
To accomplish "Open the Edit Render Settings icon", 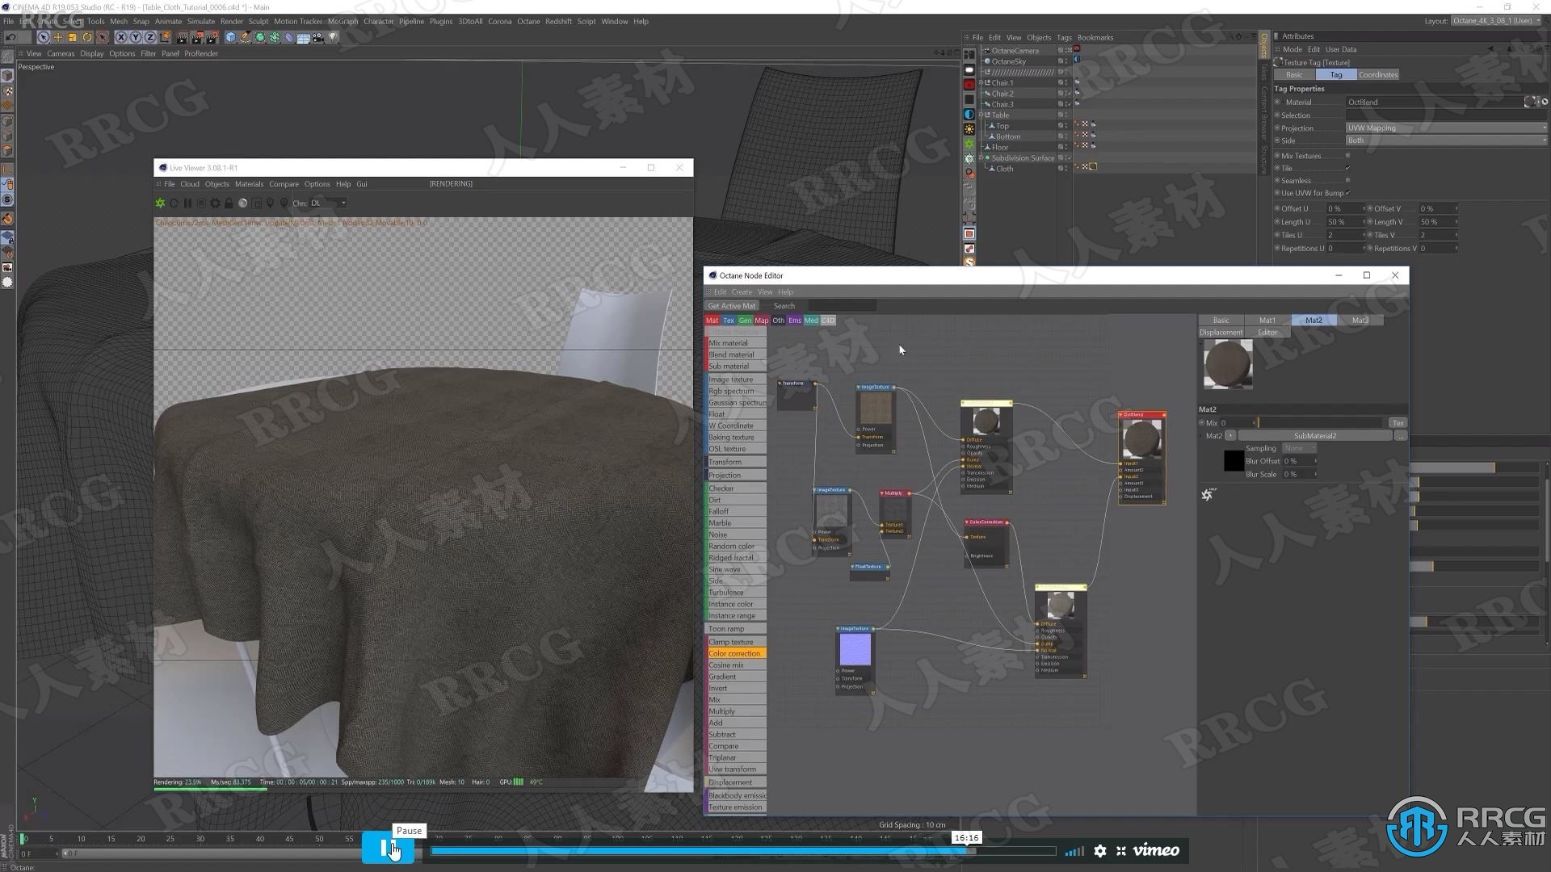I will click(x=212, y=37).
